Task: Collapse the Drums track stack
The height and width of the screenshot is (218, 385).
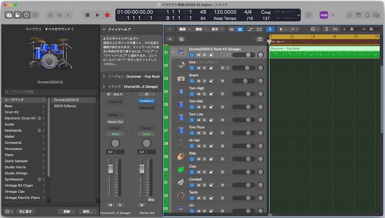Action: pos(173,52)
